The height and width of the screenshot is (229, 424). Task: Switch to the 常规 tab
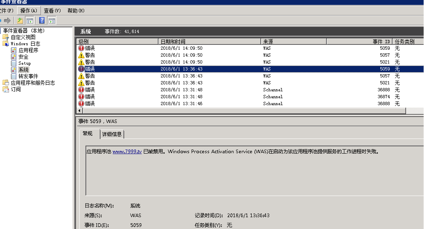coord(87,134)
